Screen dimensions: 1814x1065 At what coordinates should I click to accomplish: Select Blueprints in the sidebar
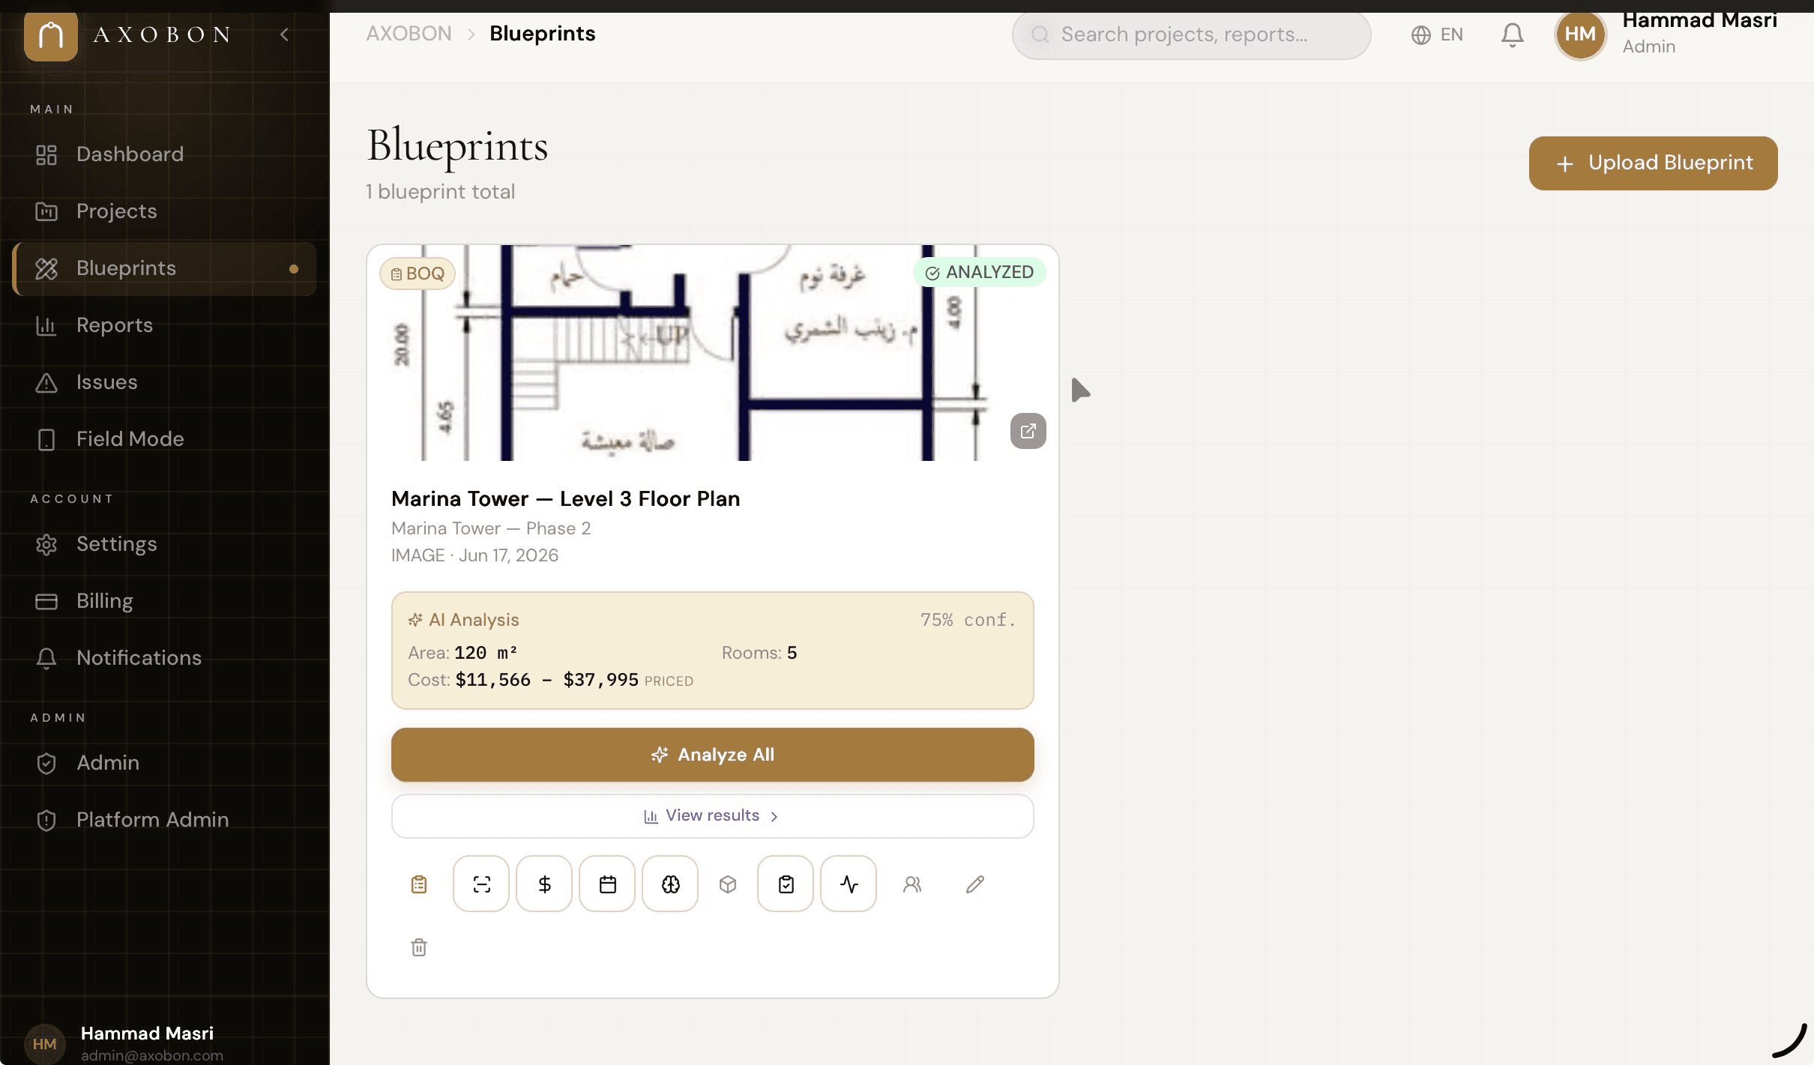click(x=165, y=268)
